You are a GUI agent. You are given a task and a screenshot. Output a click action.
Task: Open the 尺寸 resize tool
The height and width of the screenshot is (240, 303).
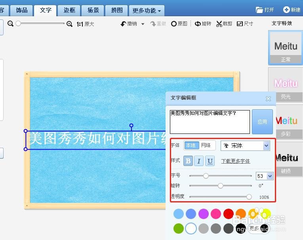click(245, 24)
